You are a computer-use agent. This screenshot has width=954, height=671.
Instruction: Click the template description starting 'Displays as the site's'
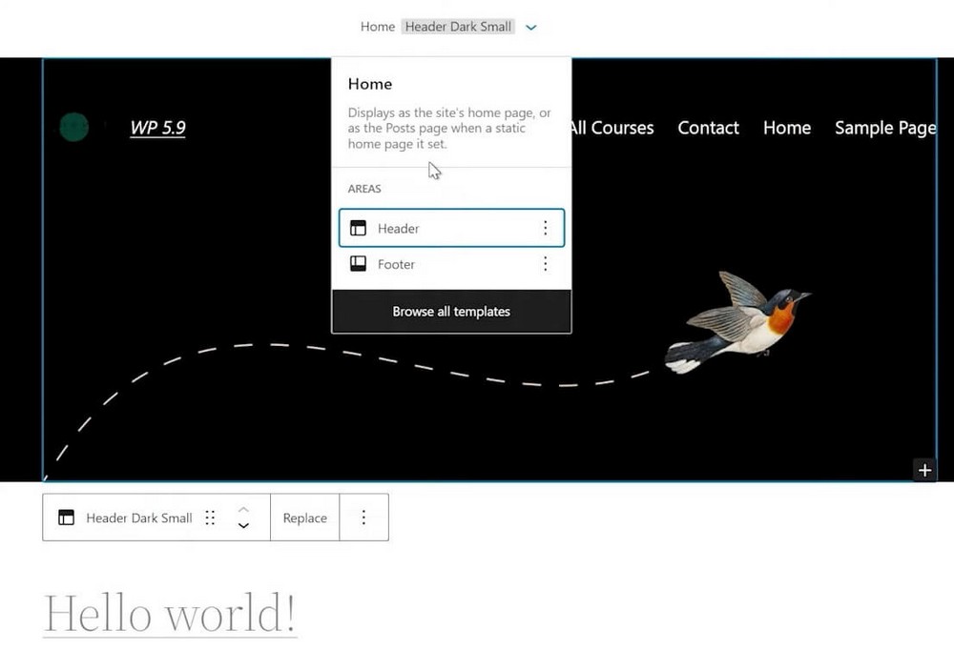[x=449, y=129]
